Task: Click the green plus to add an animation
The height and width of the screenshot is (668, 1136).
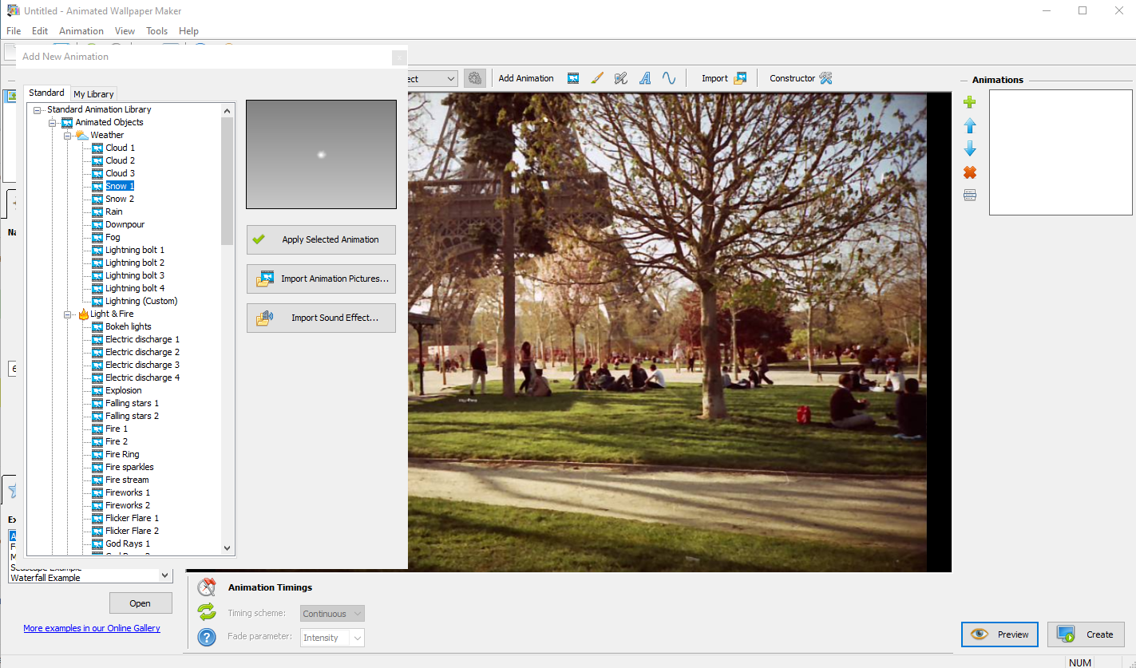Action: pyautogui.click(x=970, y=102)
